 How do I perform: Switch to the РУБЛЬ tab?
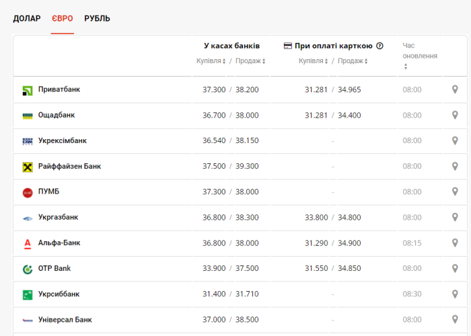click(x=97, y=18)
